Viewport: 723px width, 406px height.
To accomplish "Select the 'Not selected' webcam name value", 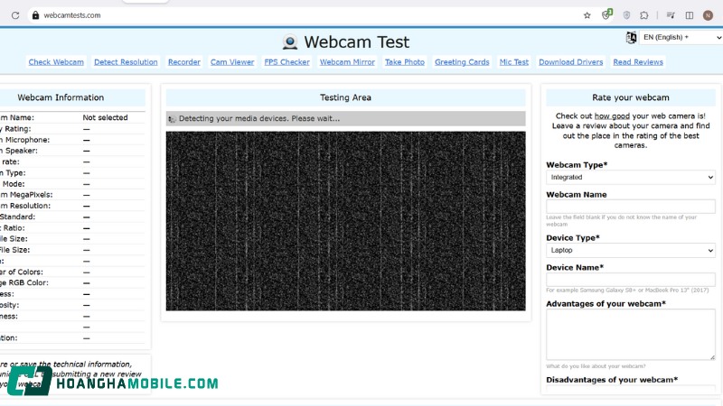I will (105, 118).
